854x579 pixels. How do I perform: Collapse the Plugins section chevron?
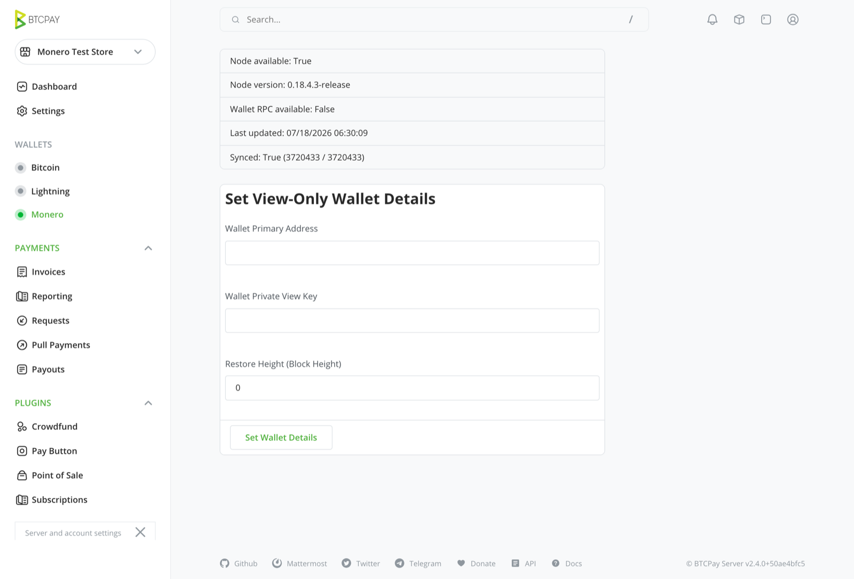click(x=148, y=403)
